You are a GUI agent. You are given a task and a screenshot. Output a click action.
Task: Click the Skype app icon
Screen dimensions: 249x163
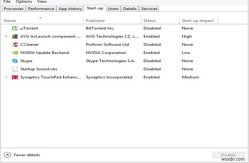[x=15, y=61]
